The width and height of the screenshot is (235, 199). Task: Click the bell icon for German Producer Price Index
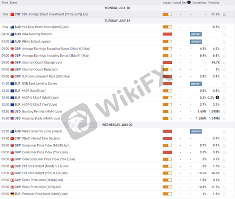click(x=224, y=194)
